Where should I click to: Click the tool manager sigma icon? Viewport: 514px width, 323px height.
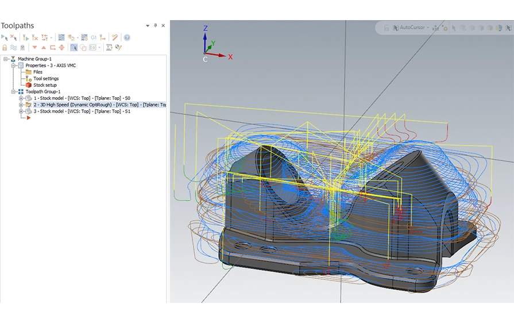(x=109, y=48)
